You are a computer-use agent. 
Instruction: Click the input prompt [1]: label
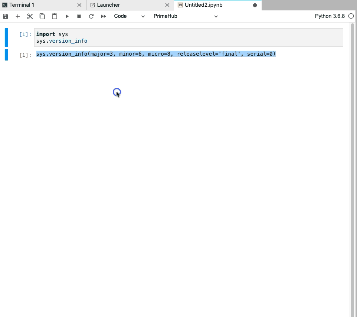click(25, 35)
